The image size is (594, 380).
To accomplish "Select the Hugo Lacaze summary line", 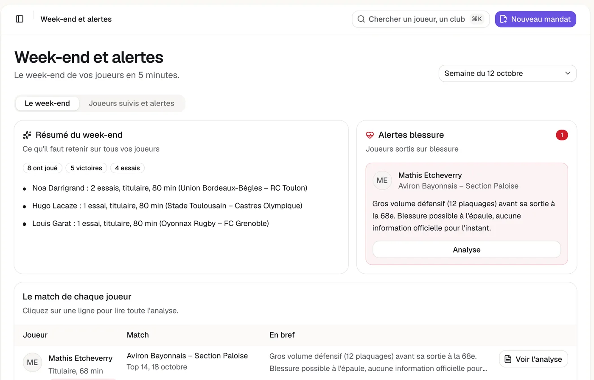I will (167, 206).
